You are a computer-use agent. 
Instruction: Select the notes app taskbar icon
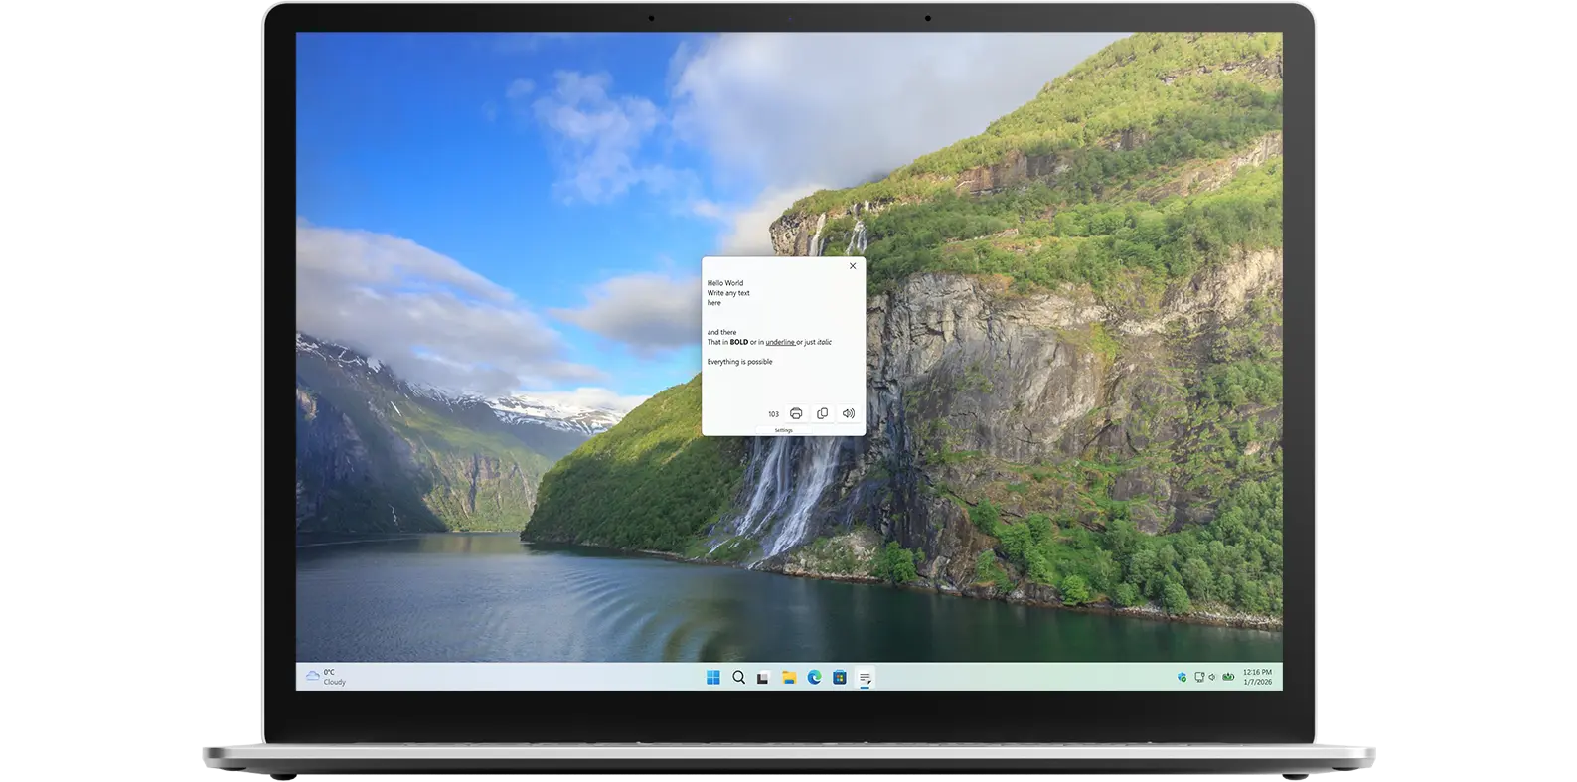tap(865, 678)
